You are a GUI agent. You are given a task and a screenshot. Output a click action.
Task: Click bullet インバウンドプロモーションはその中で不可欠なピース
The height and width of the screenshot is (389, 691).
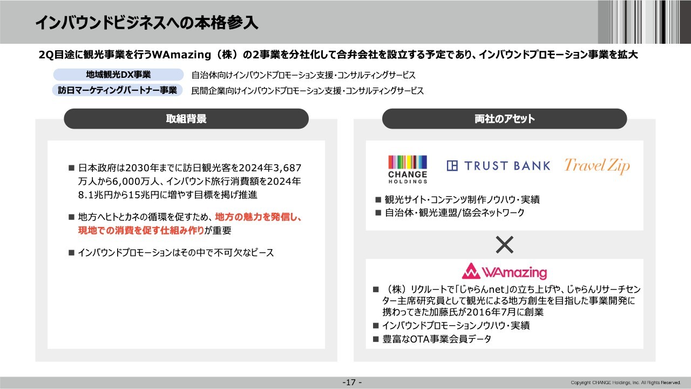(171, 252)
